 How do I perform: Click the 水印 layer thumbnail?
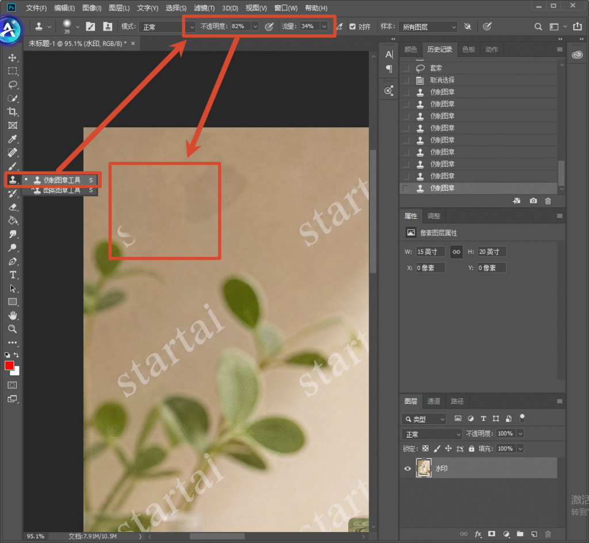[423, 468]
